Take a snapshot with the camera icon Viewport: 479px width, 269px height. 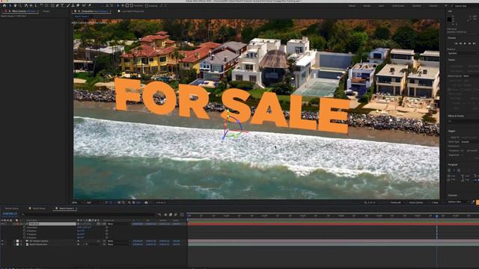pos(146,202)
